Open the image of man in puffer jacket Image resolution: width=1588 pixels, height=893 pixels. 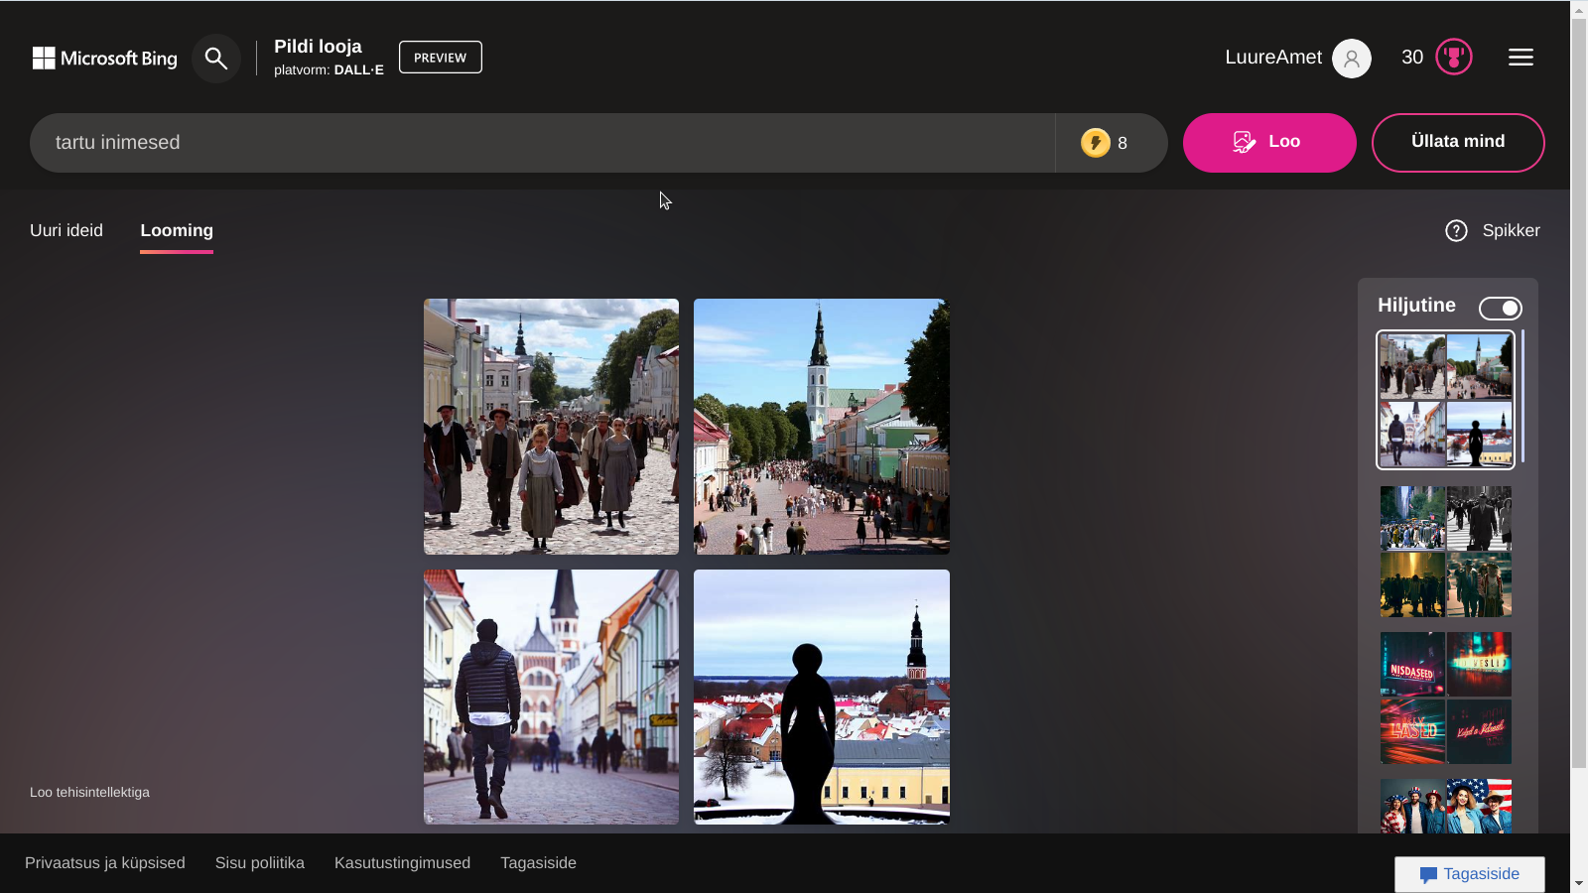point(551,697)
